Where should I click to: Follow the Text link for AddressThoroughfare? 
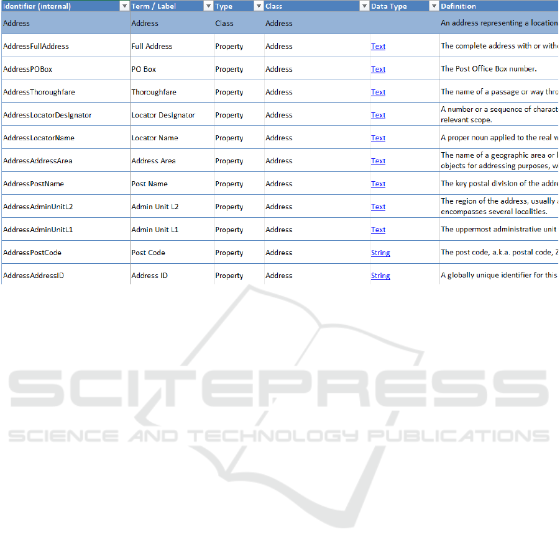click(378, 92)
